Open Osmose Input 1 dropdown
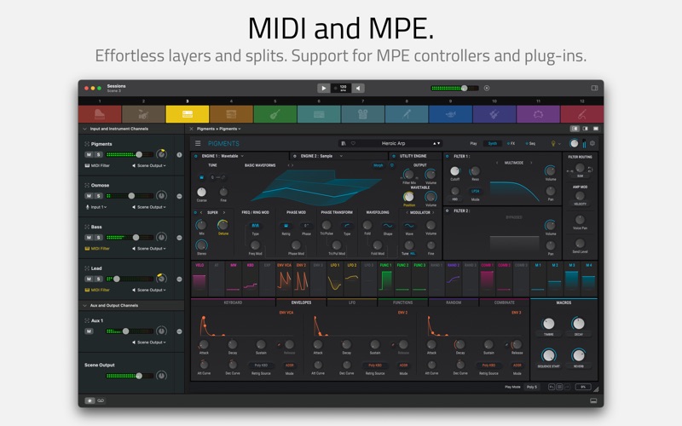Screen dimensions: 682x426 [x=96, y=207]
